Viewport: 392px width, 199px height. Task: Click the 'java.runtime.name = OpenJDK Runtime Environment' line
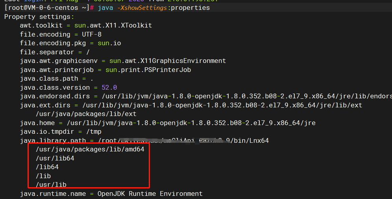[x=111, y=194]
